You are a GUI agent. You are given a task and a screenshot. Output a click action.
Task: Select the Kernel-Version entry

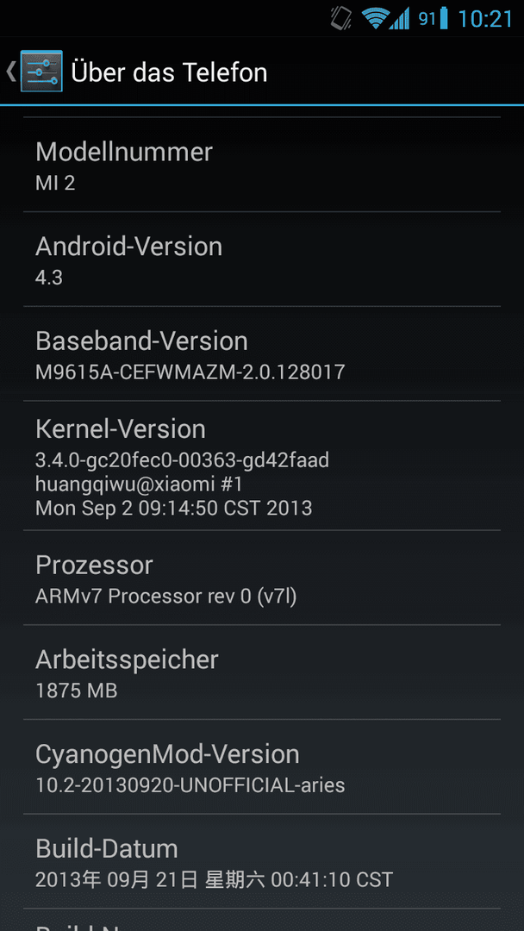point(262,465)
